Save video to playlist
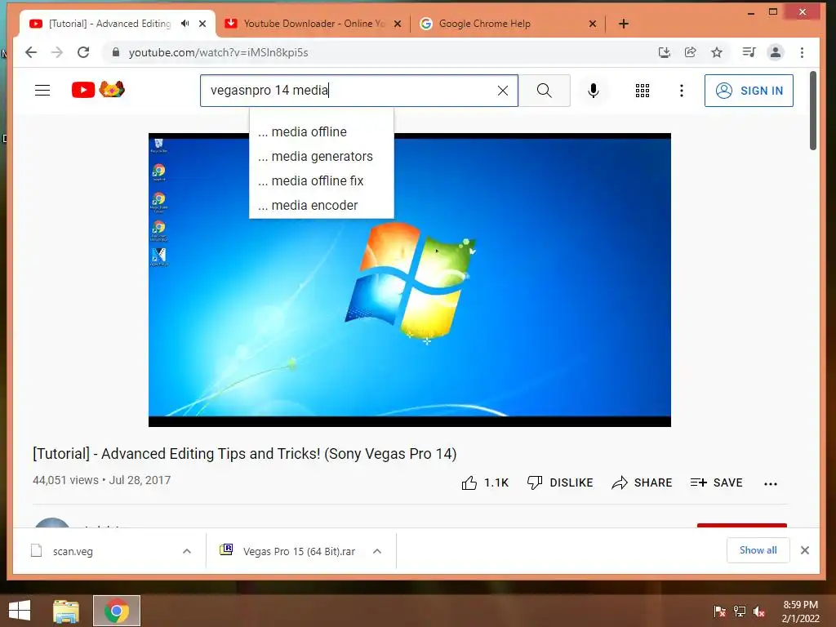 coord(716,482)
